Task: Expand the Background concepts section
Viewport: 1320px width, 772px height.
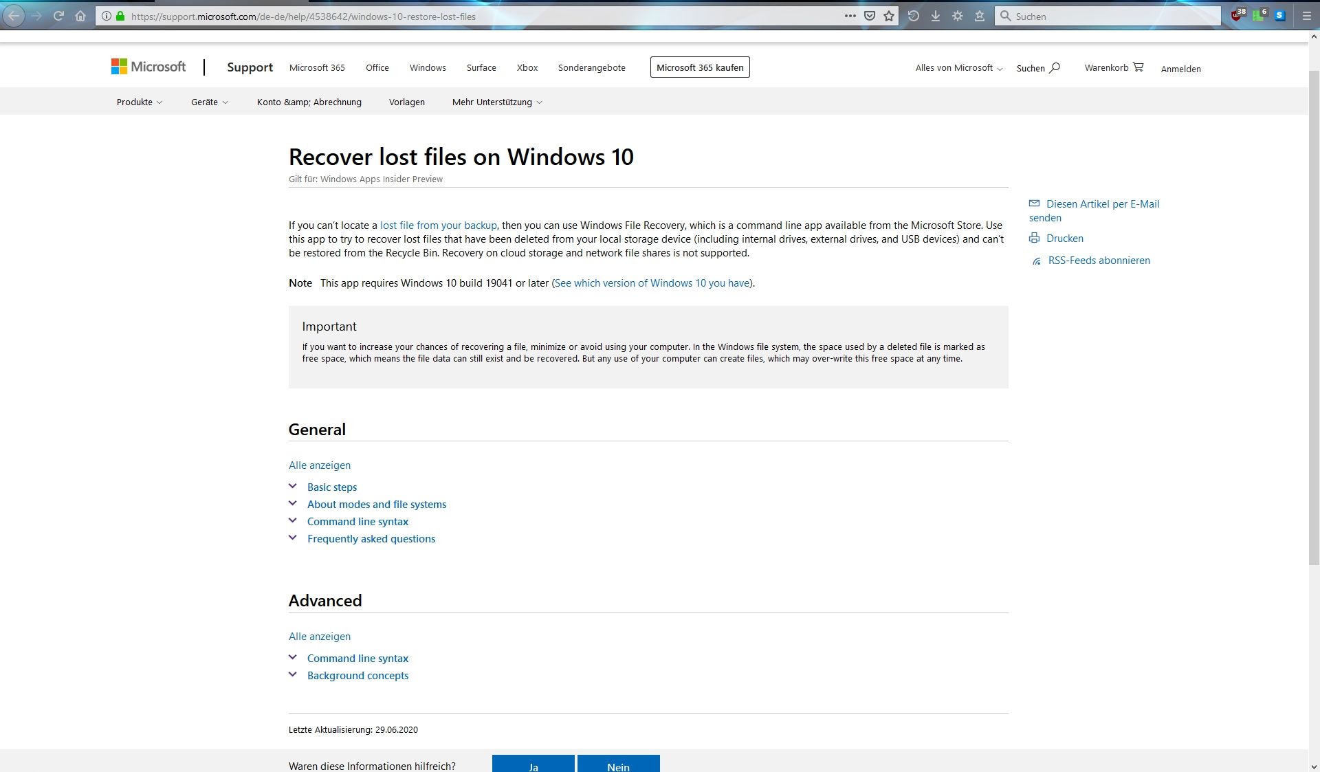Action: [357, 676]
